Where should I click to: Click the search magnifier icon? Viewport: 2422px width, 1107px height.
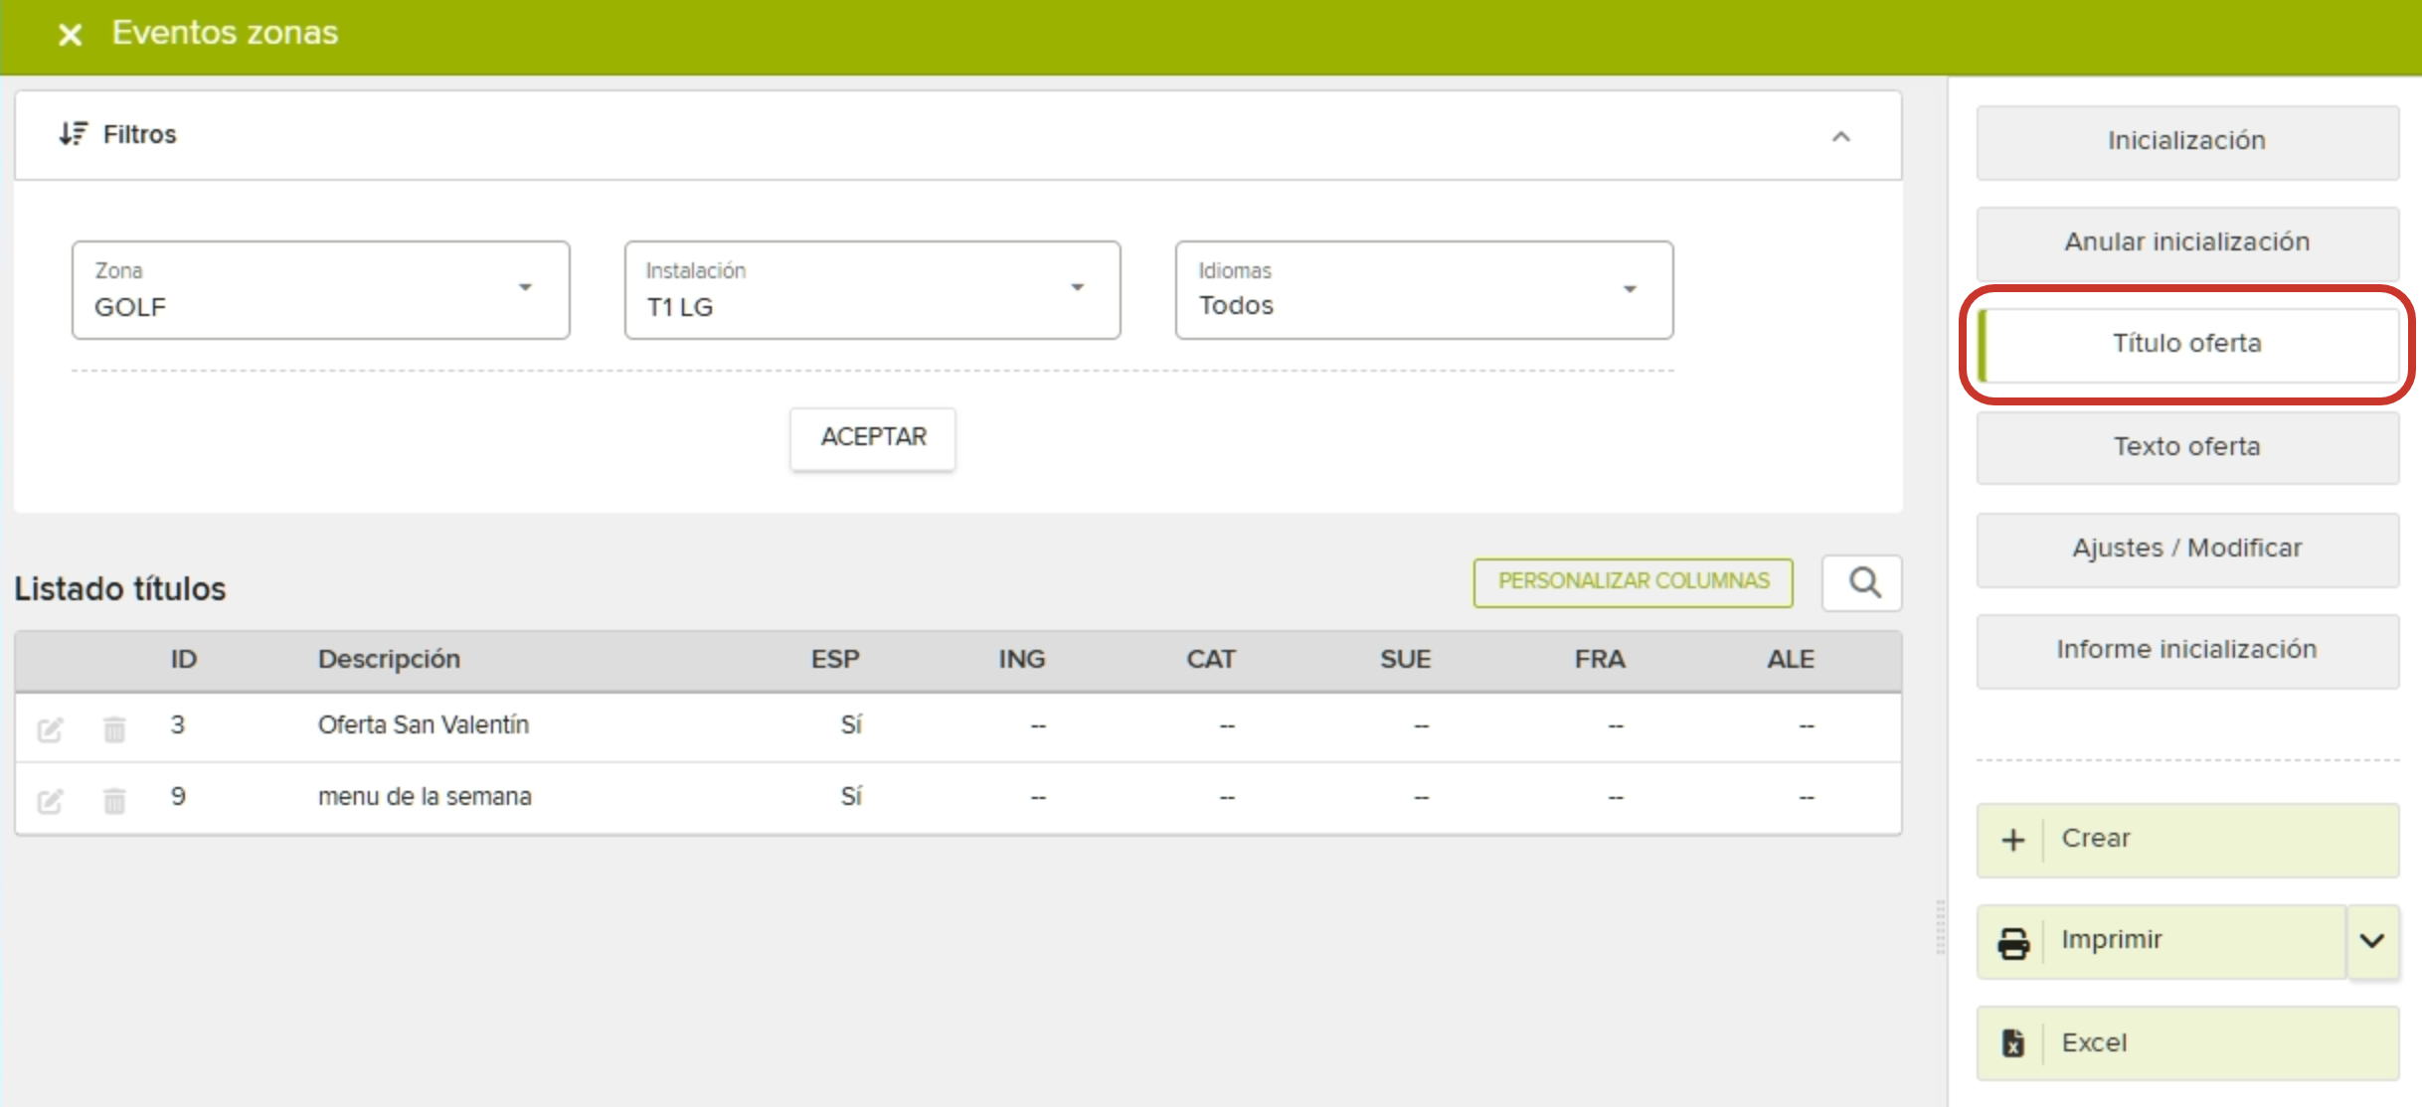tap(1863, 583)
